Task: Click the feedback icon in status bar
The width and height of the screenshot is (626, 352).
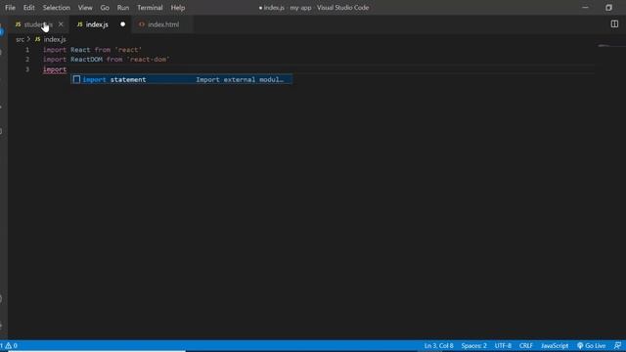Action: [617, 345]
